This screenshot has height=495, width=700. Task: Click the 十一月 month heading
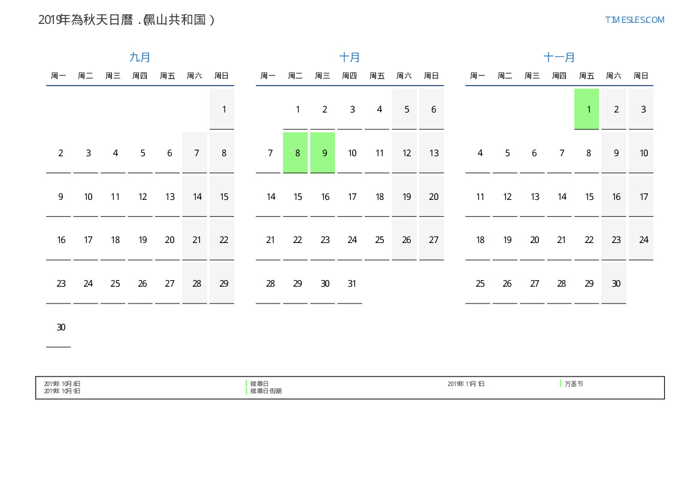pos(559,57)
